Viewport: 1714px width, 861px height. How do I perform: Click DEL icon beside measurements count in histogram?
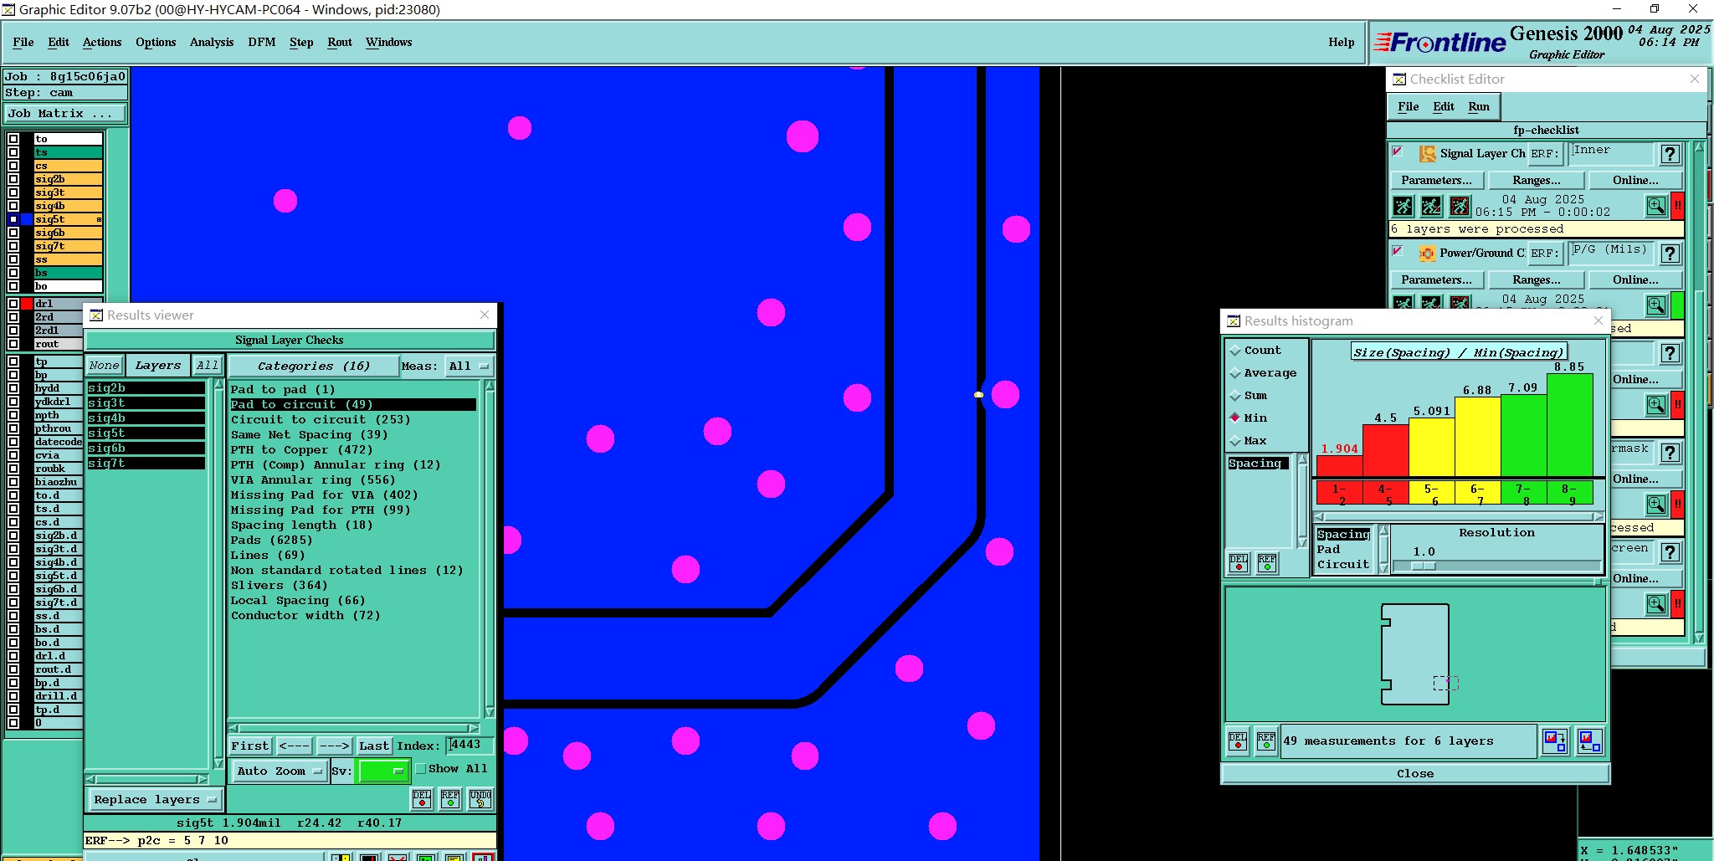pos(1238,741)
